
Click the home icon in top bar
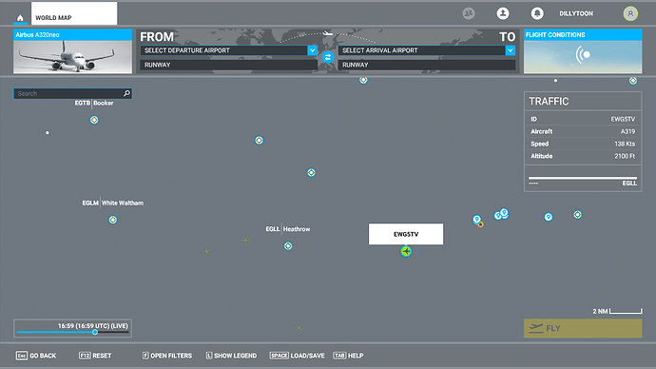point(20,18)
